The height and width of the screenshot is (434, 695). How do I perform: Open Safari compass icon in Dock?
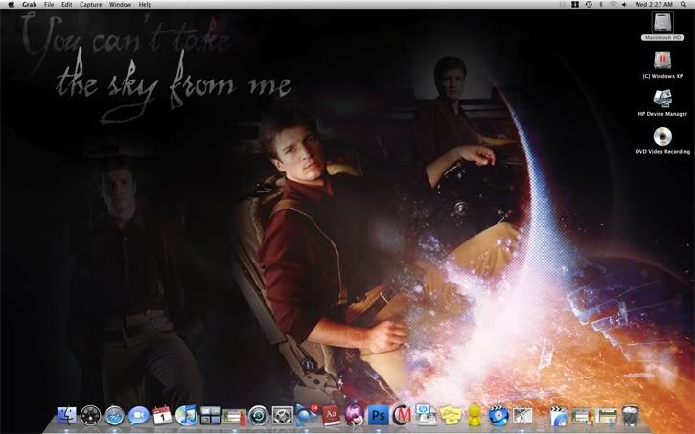point(114,417)
